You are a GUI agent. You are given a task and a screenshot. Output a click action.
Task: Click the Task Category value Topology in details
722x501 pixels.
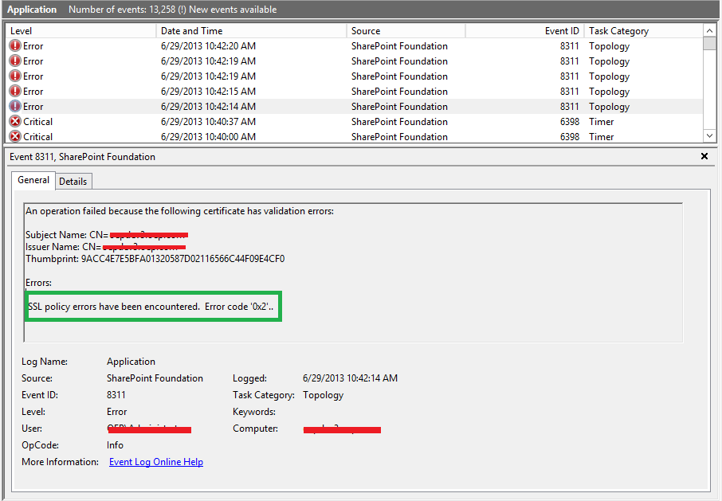(324, 395)
